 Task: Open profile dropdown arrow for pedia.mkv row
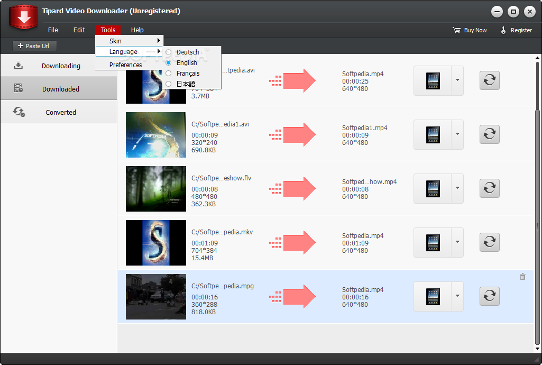click(457, 242)
